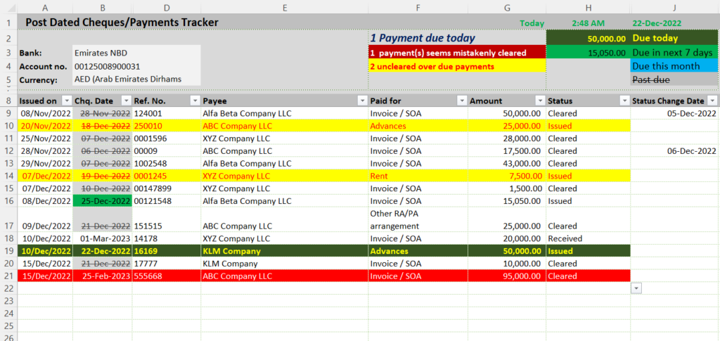Click the blue Due this month legend cell
Image resolution: width=720 pixels, height=341 pixels.
coord(674,66)
